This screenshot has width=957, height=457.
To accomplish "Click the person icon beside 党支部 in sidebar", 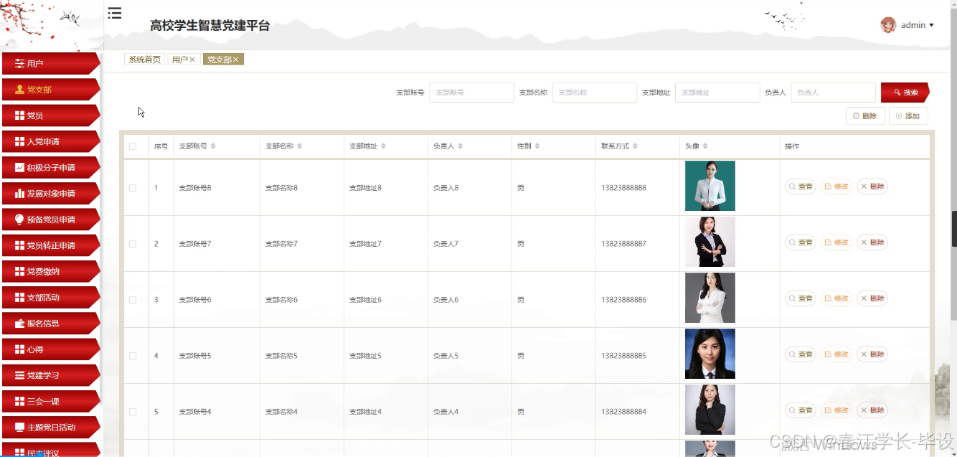I will pyautogui.click(x=19, y=90).
